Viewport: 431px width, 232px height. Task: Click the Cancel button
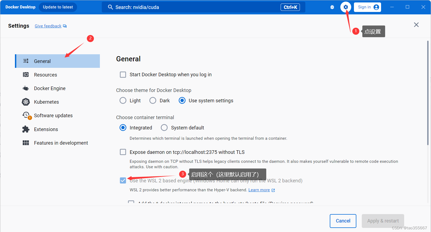point(343,221)
